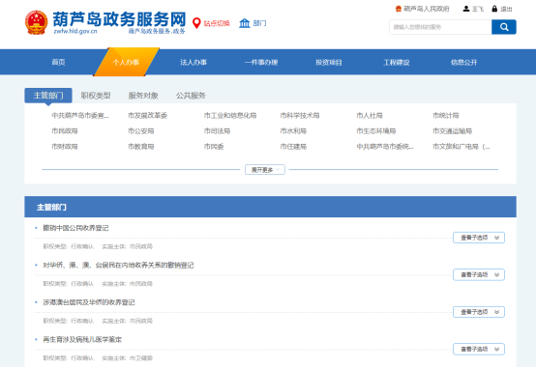536x368 pixels.
Task: Filter by 市发展改革委 department
Action: 147,116
